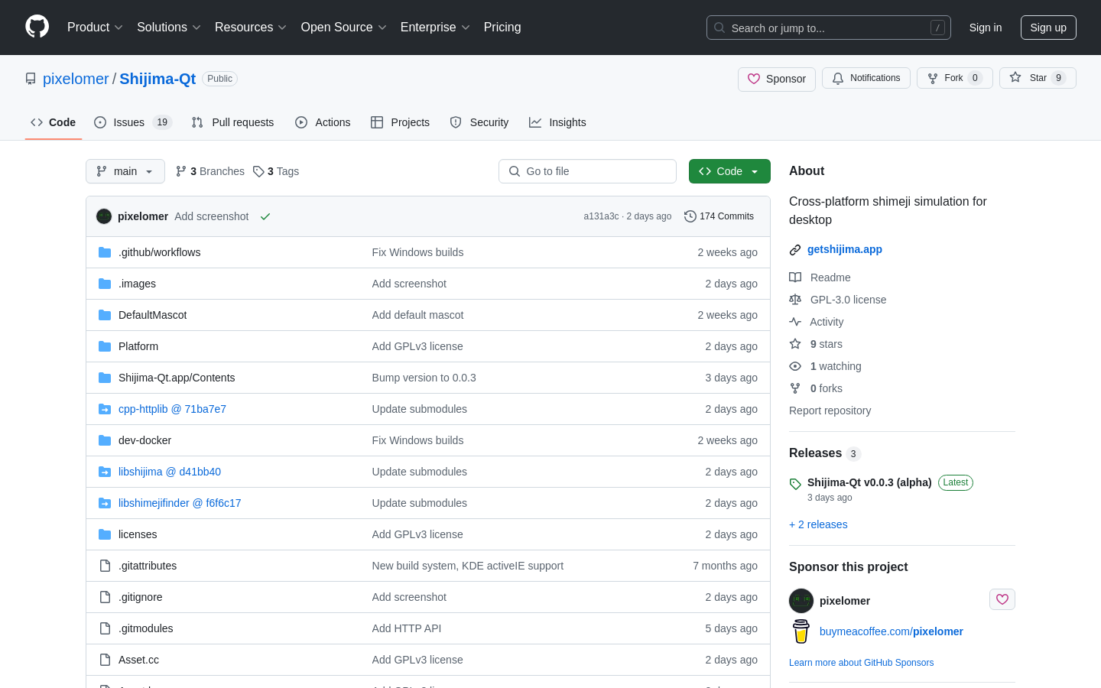Viewport: 1101px width, 688px height.
Task: Click the link icon beside getshijima.app
Action: (x=795, y=250)
